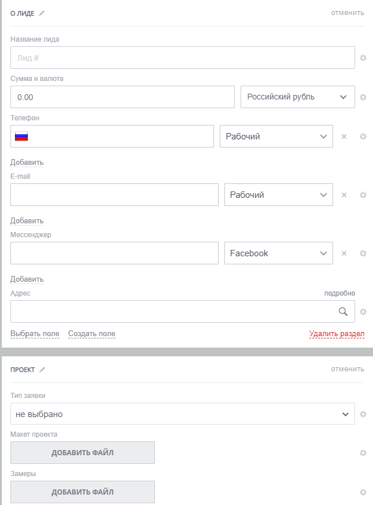Click into the Название лида input field
The width and height of the screenshot is (373, 505).
pyautogui.click(x=183, y=58)
